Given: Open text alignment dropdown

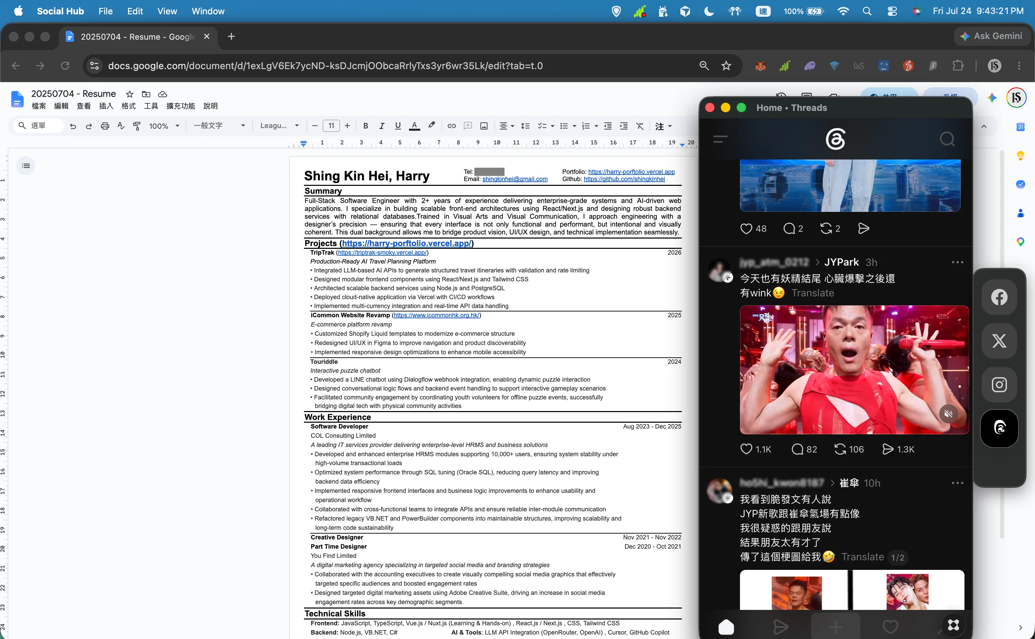Looking at the screenshot, I should [507, 126].
